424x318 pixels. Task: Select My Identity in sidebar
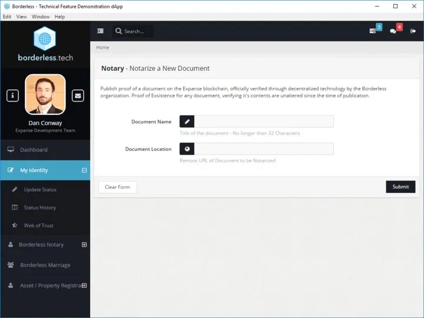click(45, 170)
